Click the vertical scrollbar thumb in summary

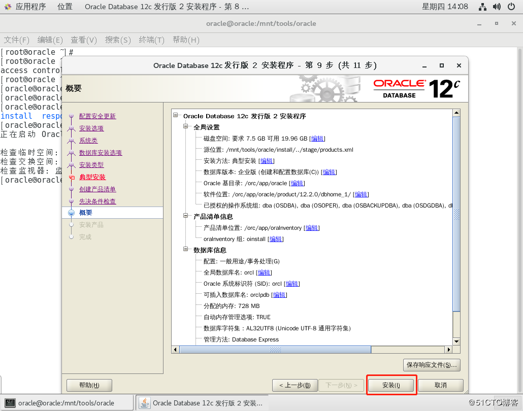pyautogui.click(x=456, y=214)
